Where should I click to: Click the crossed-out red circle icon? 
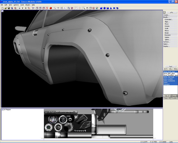pos(47,8)
